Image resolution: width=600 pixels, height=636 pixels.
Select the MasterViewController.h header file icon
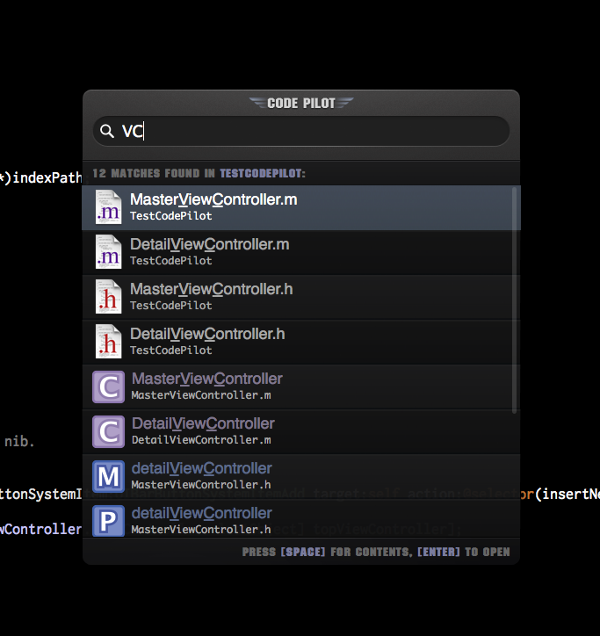pyautogui.click(x=108, y=297)
